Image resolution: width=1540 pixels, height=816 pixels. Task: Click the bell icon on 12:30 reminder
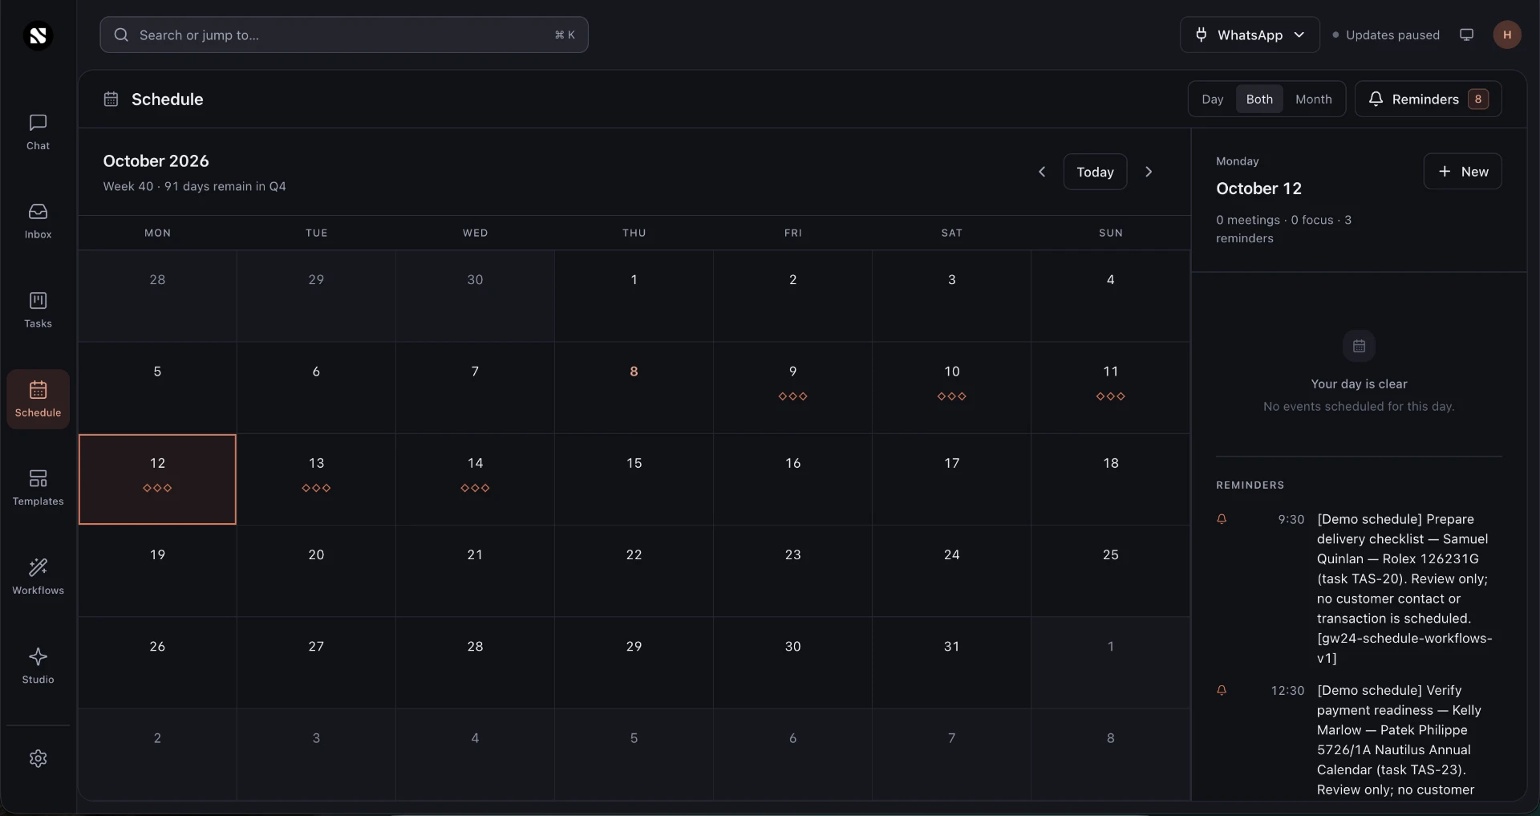pyautogui.click(x=1222, y=690)
